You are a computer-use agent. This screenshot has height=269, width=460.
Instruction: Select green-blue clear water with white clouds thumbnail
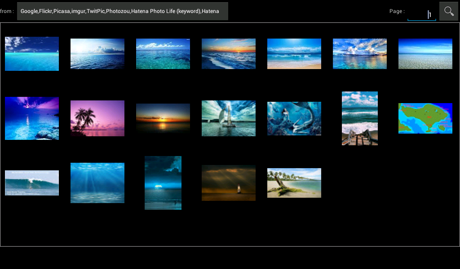[x=163, y=54]
